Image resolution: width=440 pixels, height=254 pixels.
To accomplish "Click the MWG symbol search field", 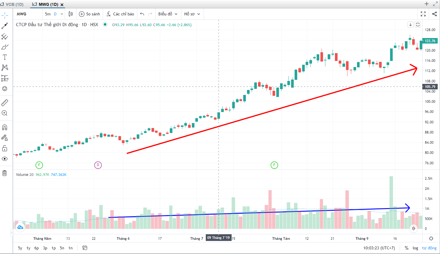I will [x=28, y=14].
